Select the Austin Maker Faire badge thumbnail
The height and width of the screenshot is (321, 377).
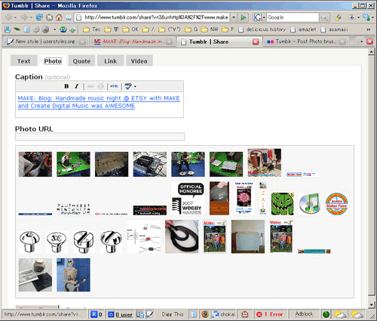[337, 204]
